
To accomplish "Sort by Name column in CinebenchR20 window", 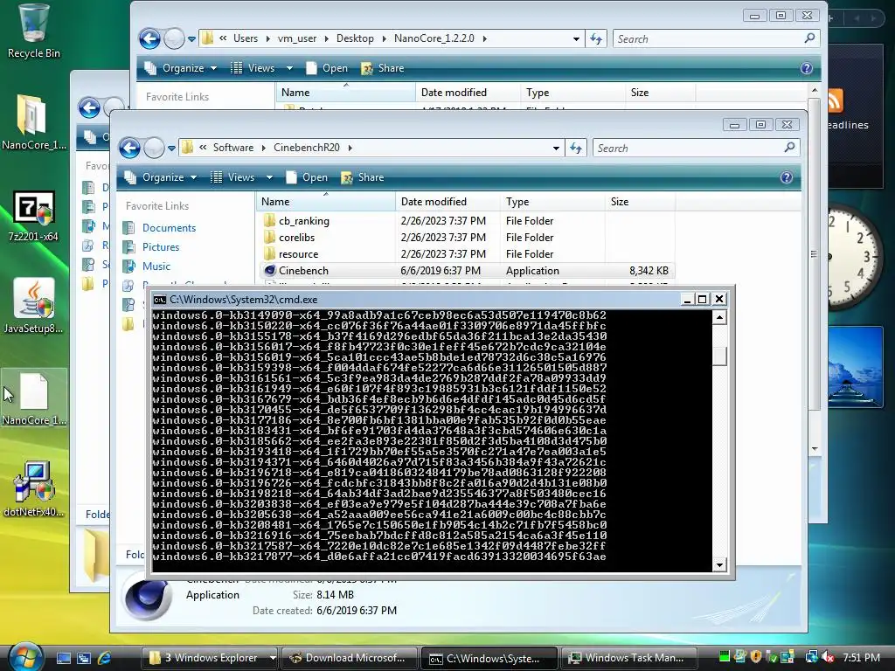I will coord(325,202).
